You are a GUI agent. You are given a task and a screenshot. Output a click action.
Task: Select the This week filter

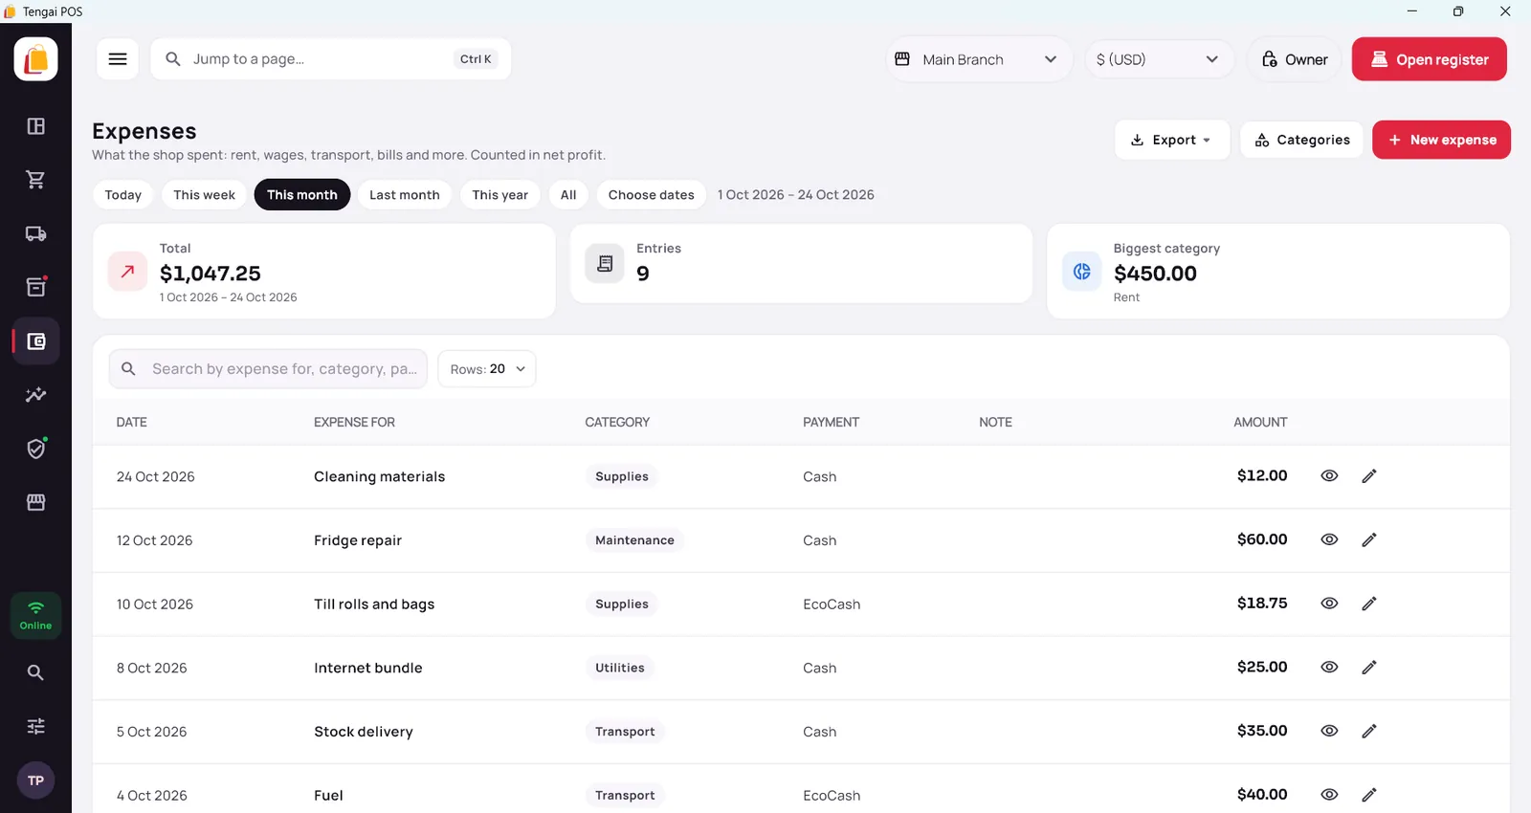(204, 195)
